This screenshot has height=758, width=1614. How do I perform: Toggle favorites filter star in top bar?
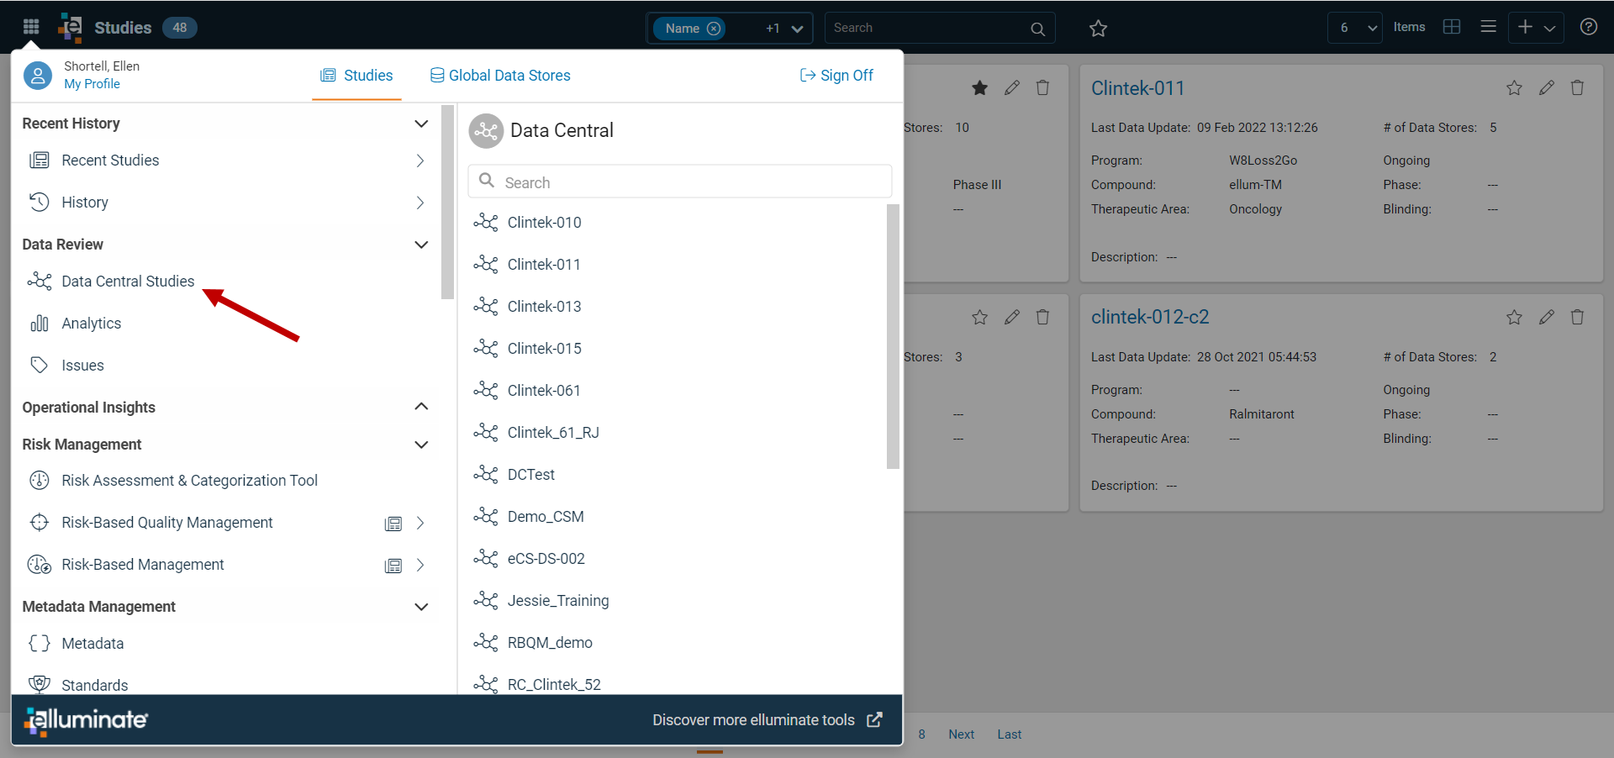[1098, 29]
